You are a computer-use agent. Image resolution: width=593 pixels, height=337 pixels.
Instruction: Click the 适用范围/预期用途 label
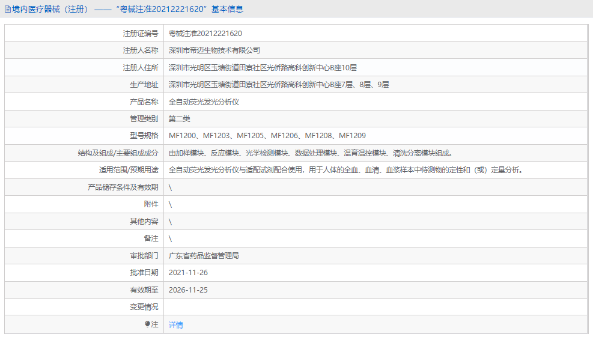[129, 170]
